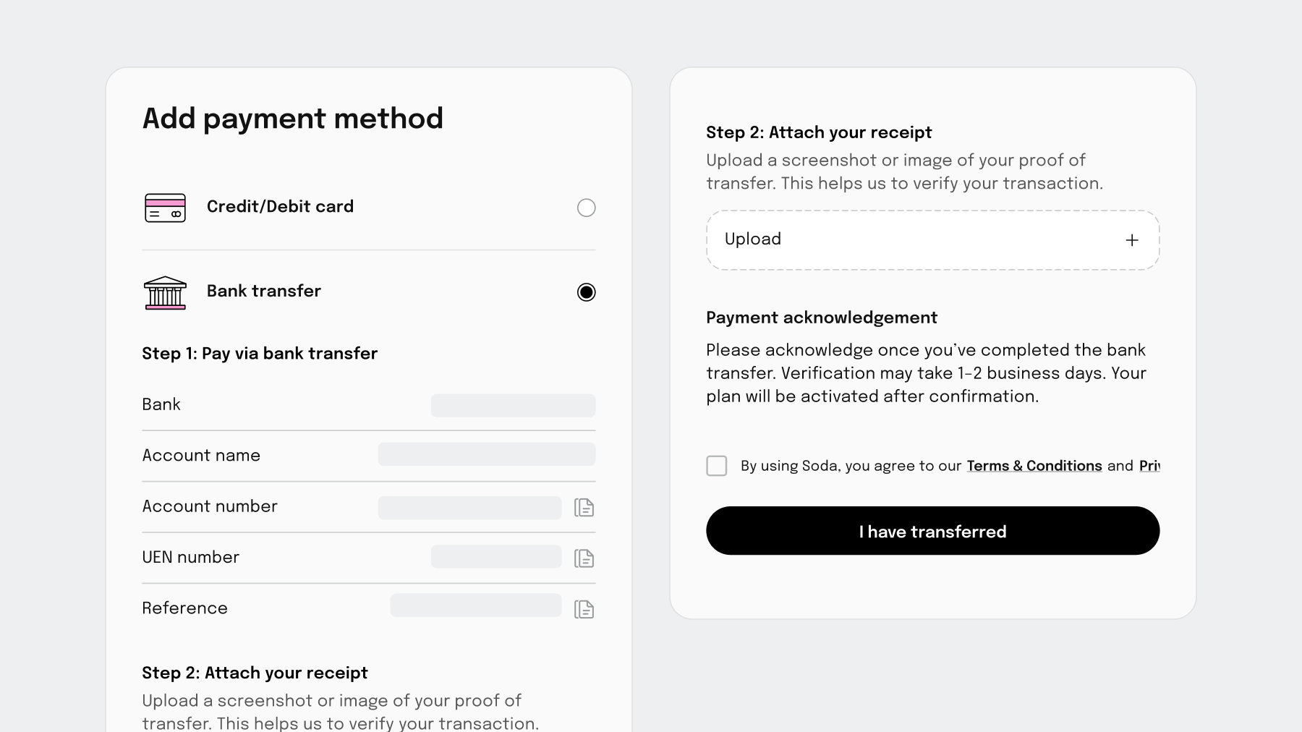
Task: Copy the Account number using its copy icon
Action: pyautogui.click(x=584, y=507)
